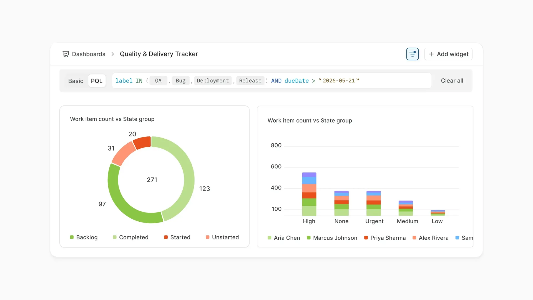This screenshot has height=300, width=533.
Task: Toggle the Unstarted legend label
Action: [x=225, y=237]
